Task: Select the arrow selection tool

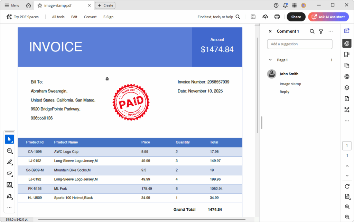Action: [9, 139]
